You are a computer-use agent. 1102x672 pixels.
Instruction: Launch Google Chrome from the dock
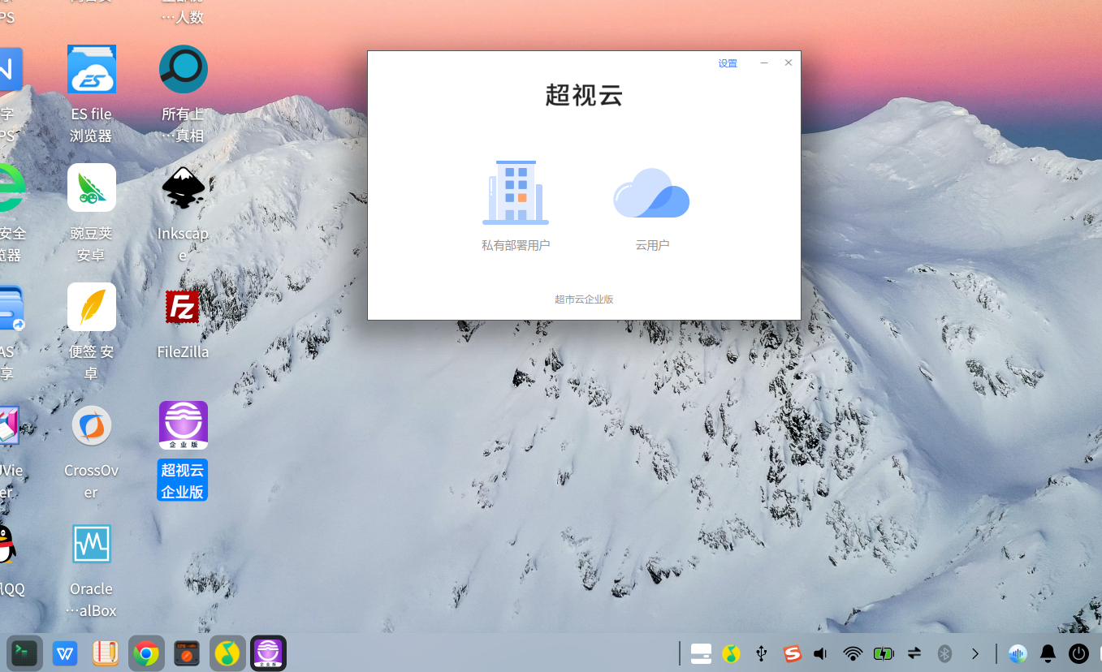coord(146,653)
